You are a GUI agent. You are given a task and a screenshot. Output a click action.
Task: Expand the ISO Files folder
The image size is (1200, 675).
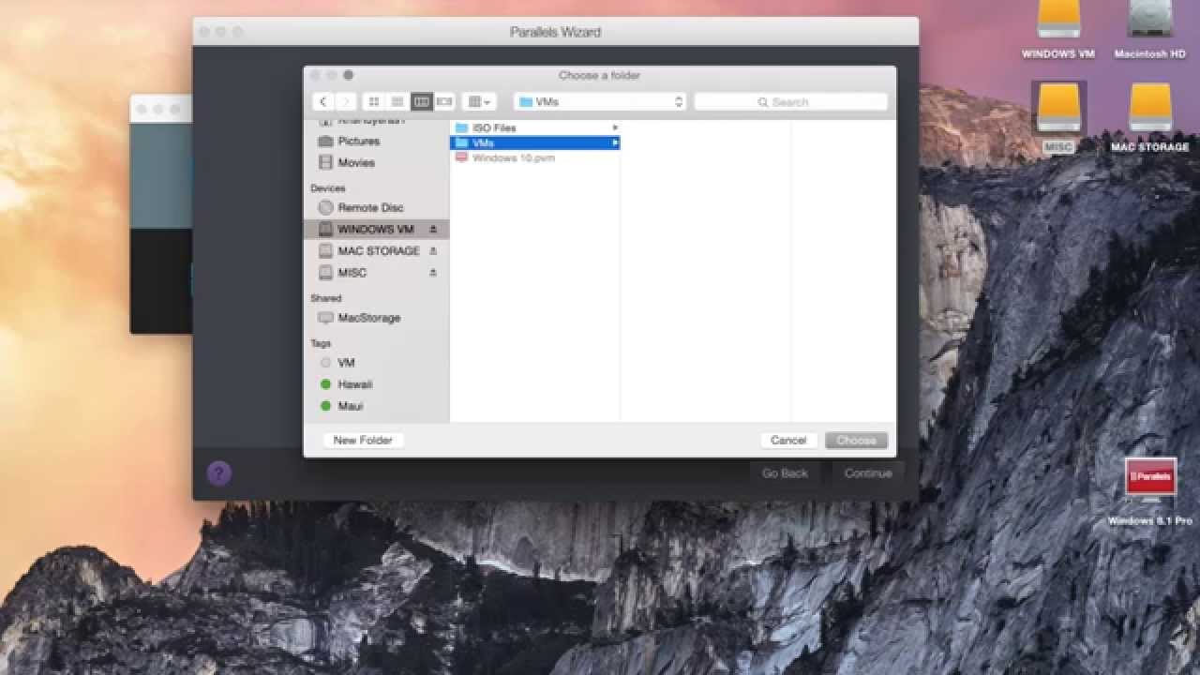(615, 127)
